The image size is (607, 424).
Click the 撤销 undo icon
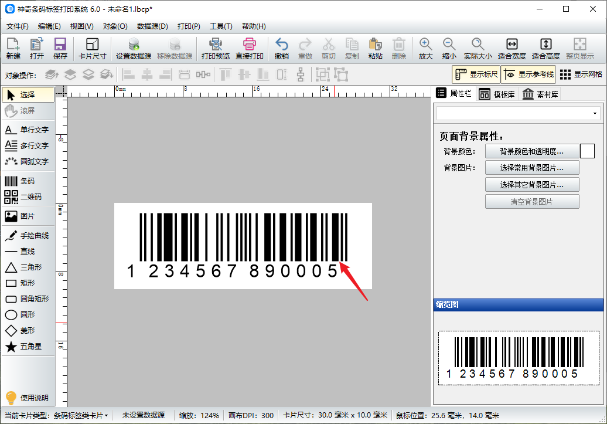(281, 49)
